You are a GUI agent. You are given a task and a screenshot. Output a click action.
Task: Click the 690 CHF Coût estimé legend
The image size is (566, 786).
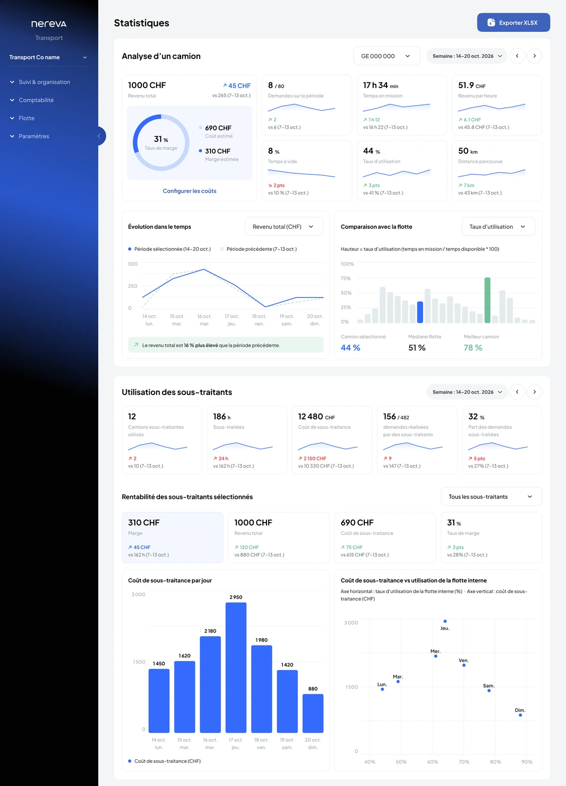pyautogui.click(x=216, y=131)
